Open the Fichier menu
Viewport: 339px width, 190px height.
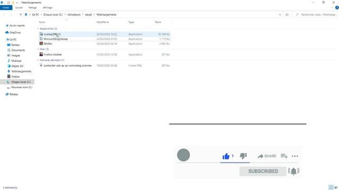tap(6, 7)
